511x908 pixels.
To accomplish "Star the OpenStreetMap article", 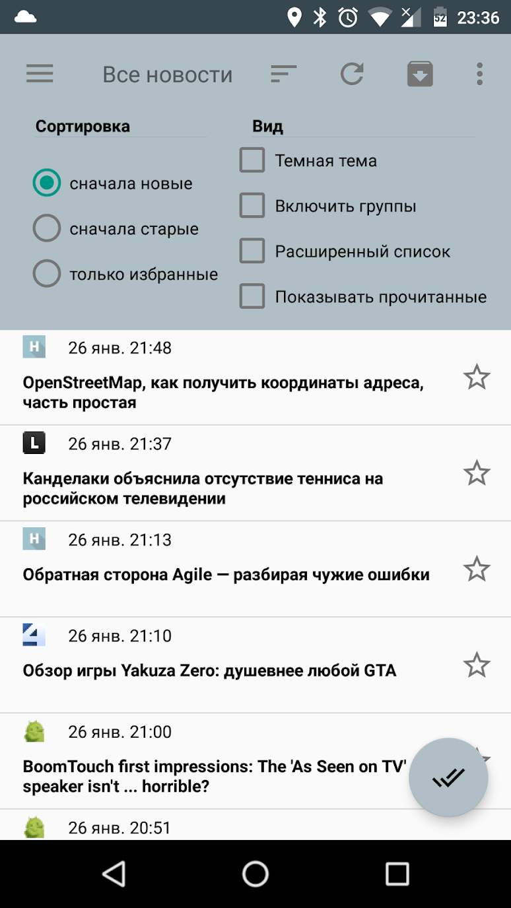I will coord(476,377).
